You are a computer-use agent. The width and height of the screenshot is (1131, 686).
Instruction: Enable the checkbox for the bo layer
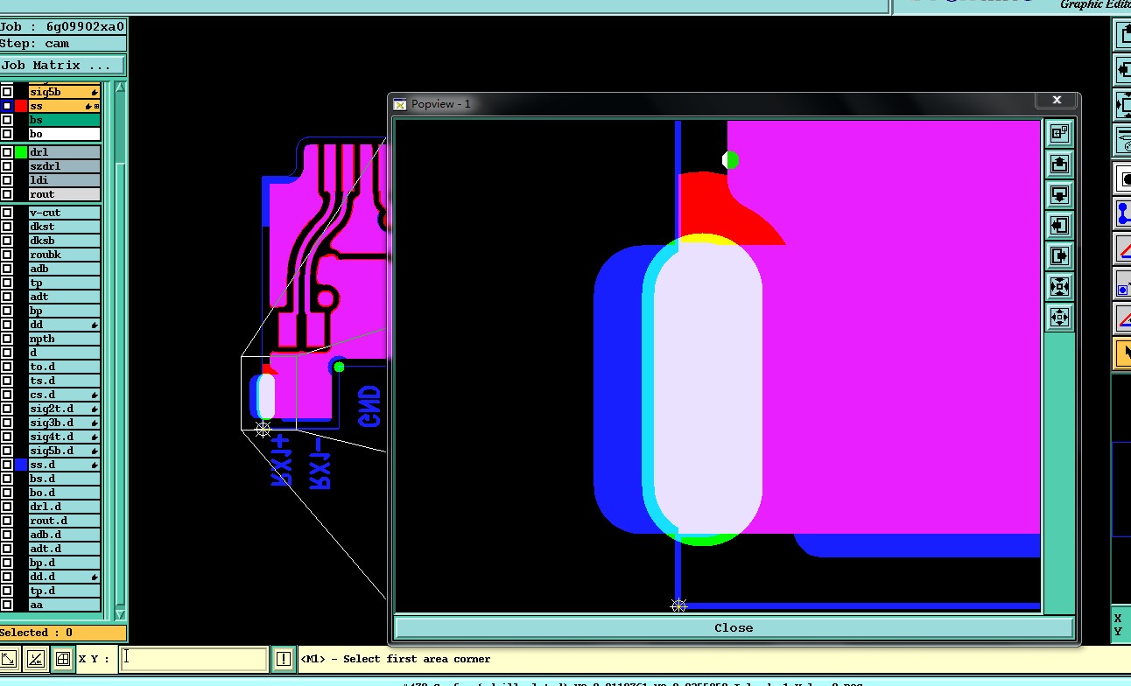coord(7,134)
